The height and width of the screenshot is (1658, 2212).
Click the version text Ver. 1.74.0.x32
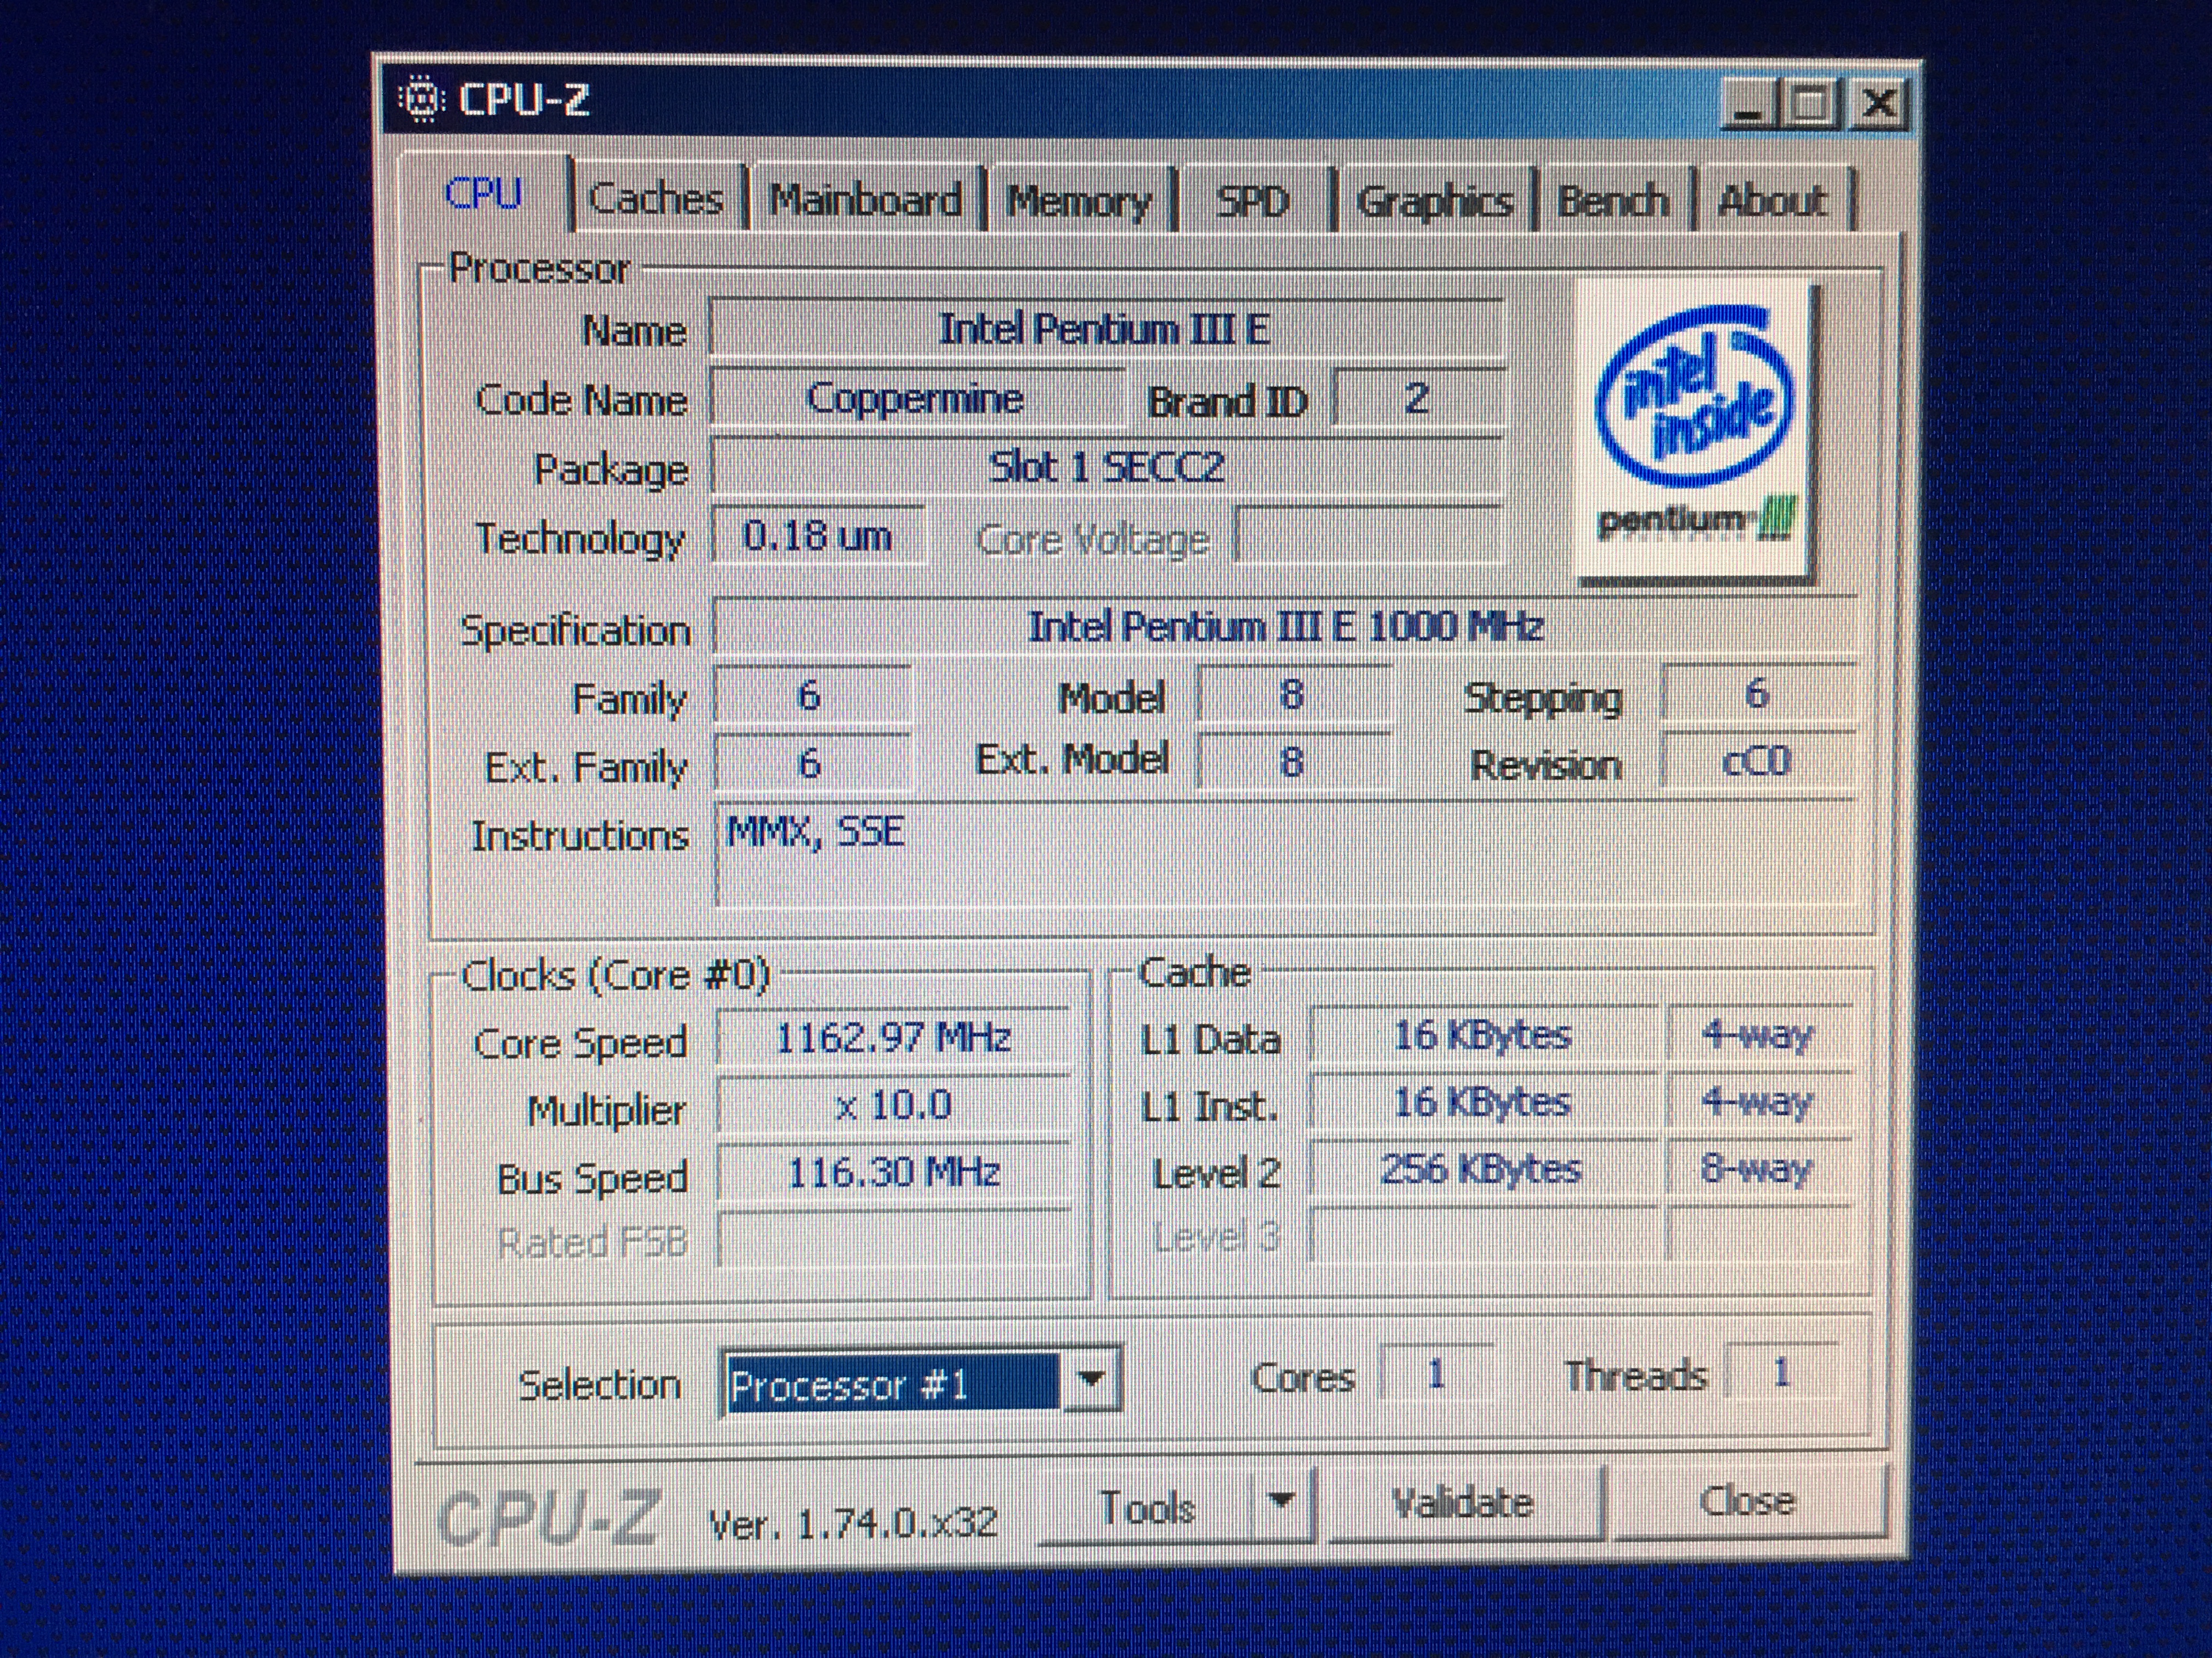pos(853,1524)
